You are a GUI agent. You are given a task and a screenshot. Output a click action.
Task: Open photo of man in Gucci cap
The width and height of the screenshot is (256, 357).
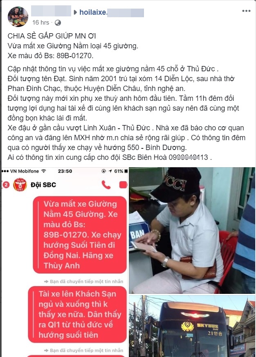[192, 230]
